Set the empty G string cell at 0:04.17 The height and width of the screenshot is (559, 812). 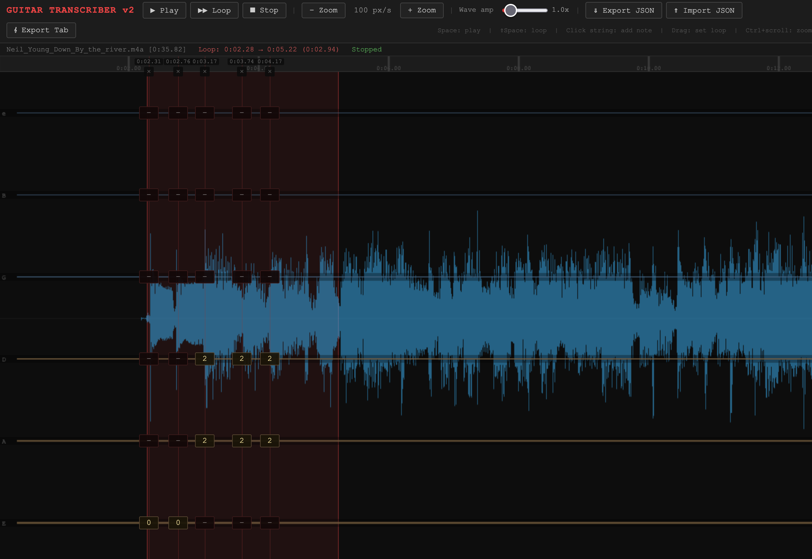270,277
